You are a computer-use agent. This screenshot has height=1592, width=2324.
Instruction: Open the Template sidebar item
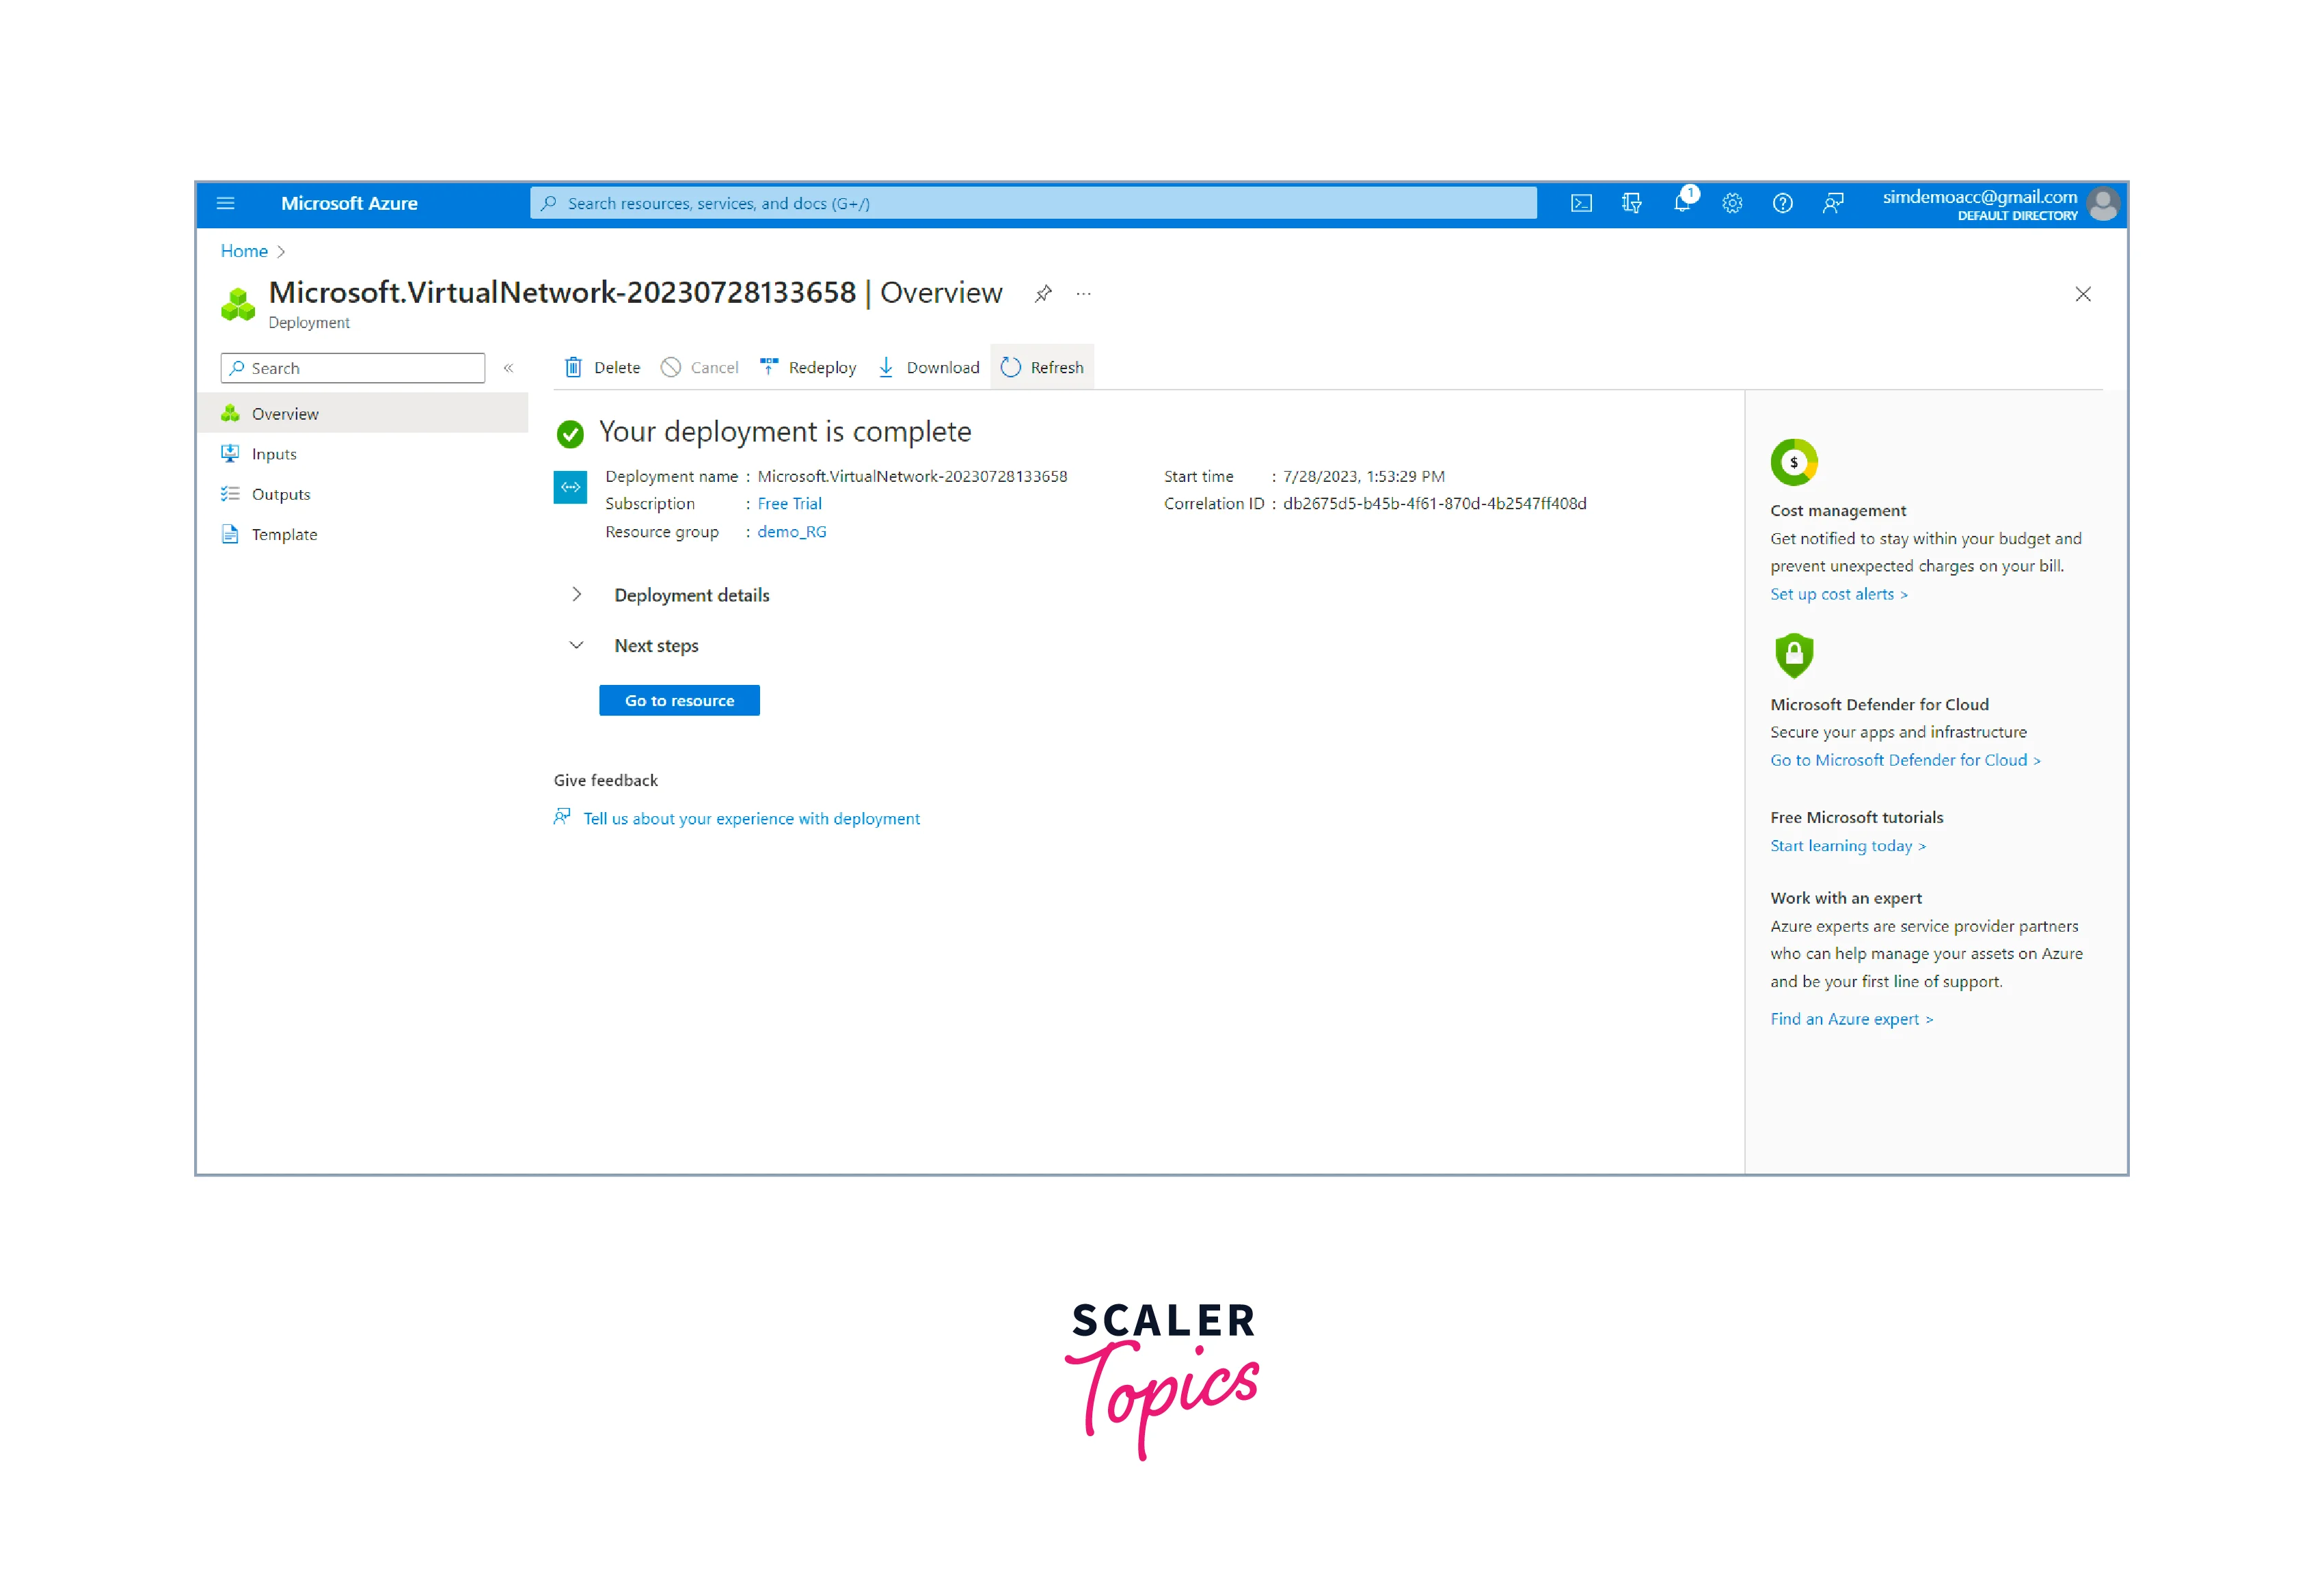coord(284,534)
